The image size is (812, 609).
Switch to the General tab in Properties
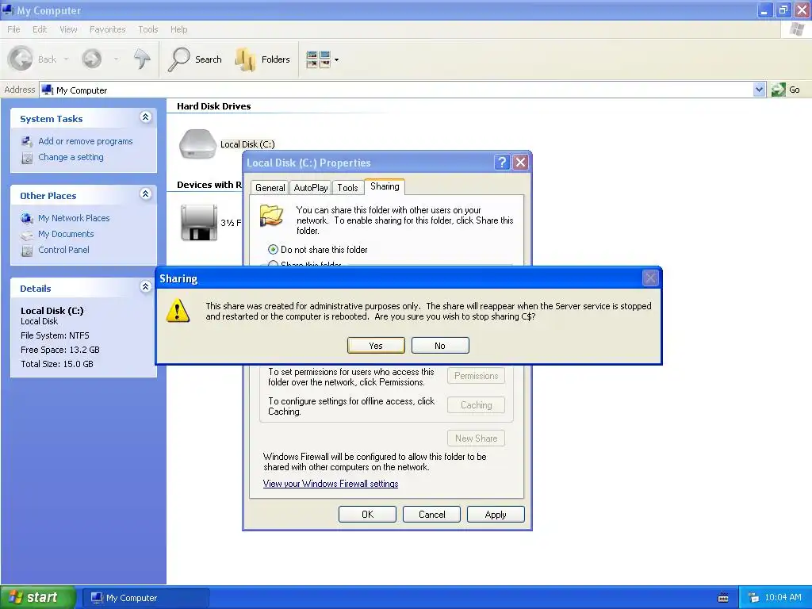click(270, 187)
